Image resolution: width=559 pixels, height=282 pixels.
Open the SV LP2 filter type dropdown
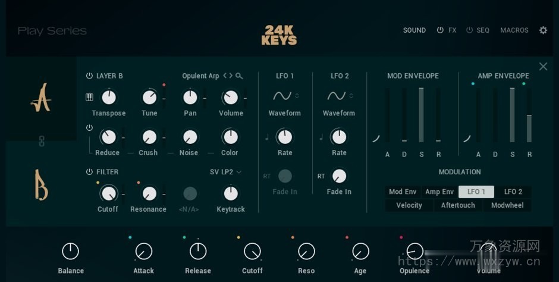[226, 172]
